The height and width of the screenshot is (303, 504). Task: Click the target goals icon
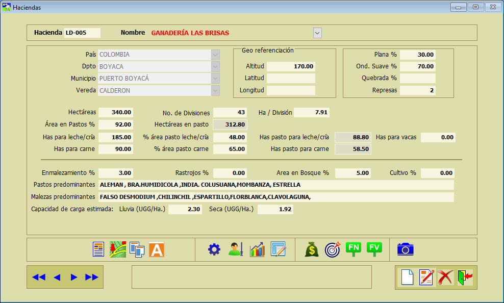coord(332,249)
